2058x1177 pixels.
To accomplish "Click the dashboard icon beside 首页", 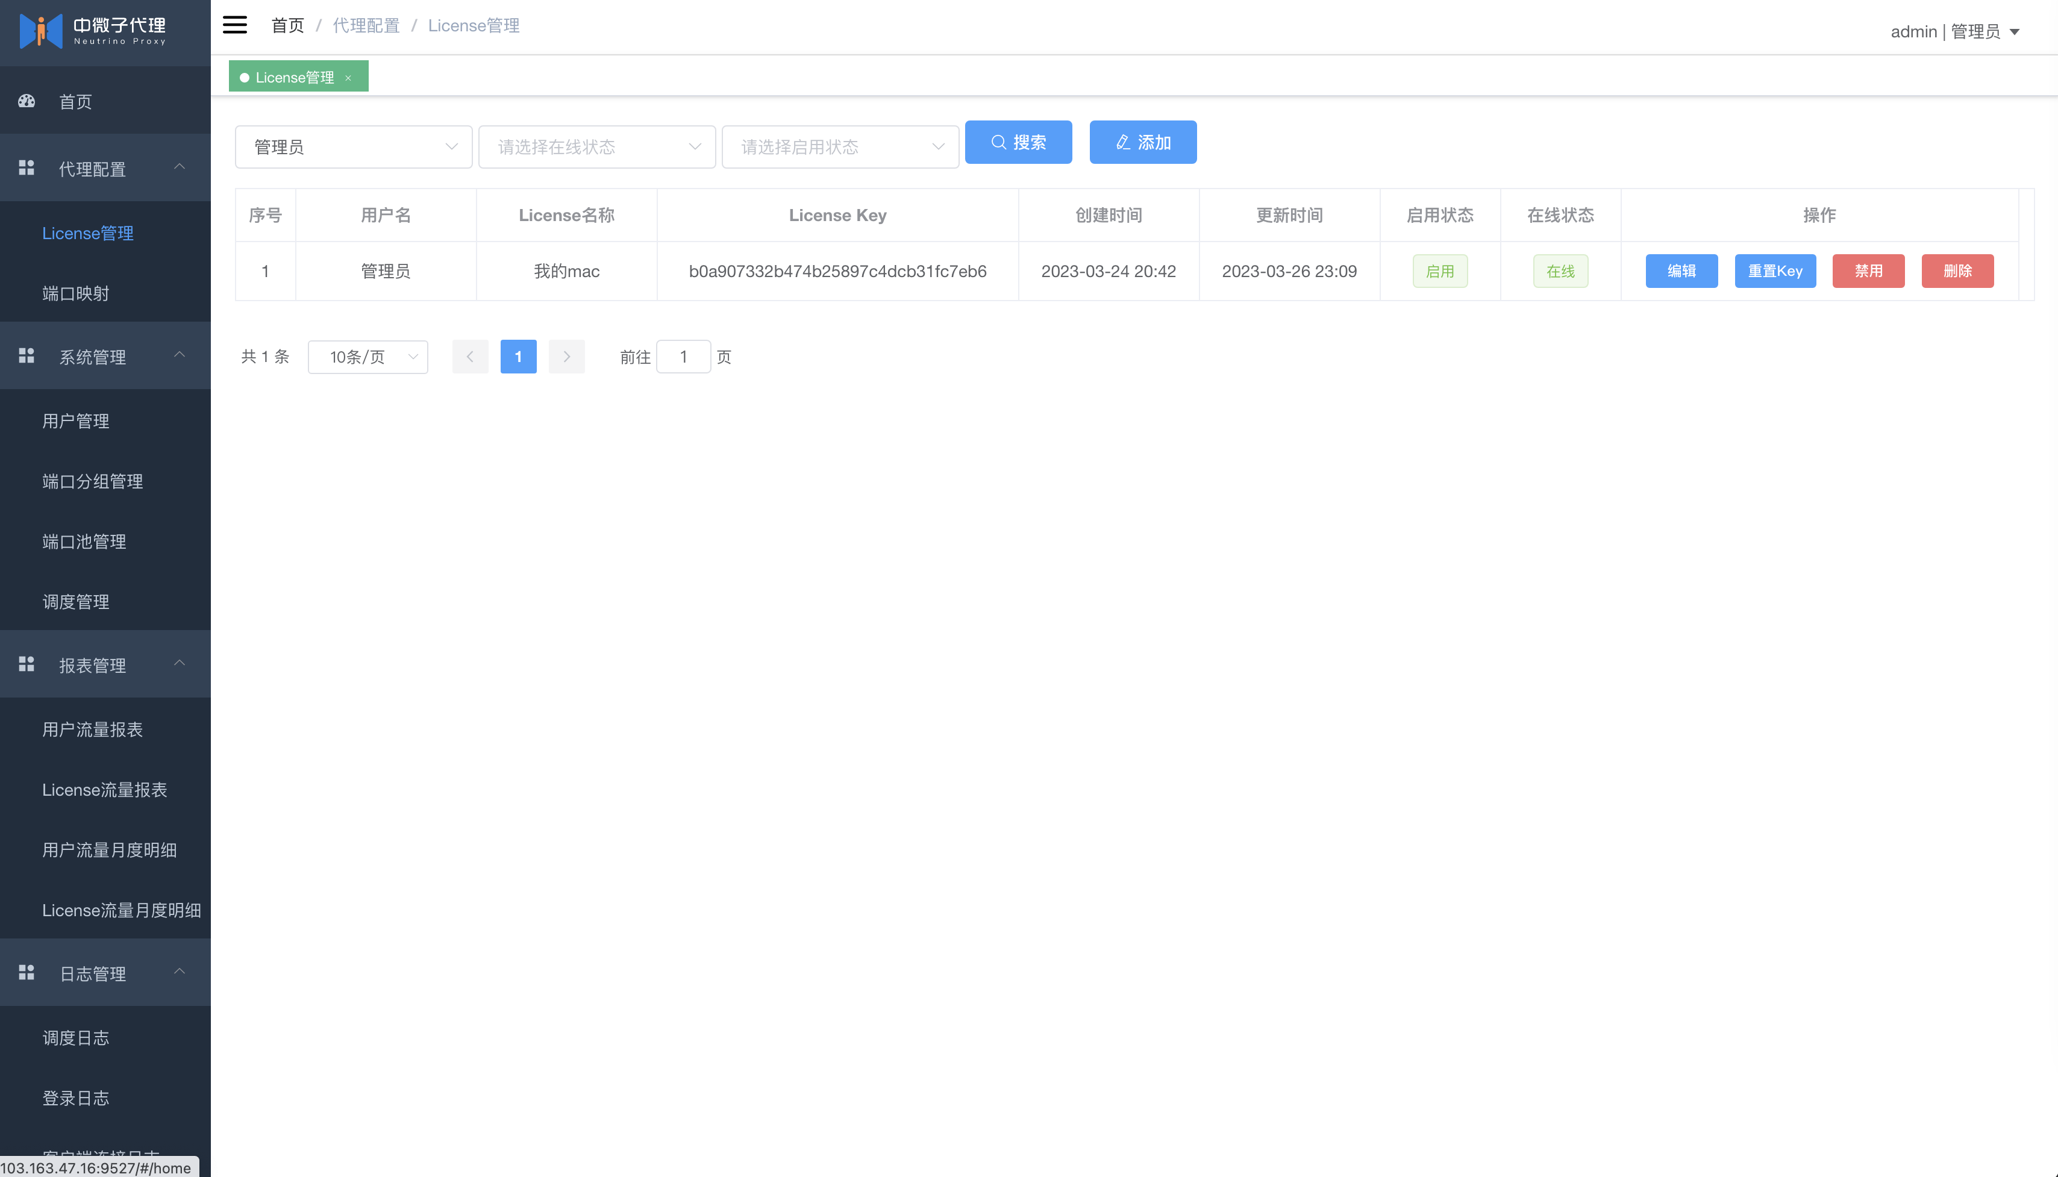I will [x=27, y=101].
